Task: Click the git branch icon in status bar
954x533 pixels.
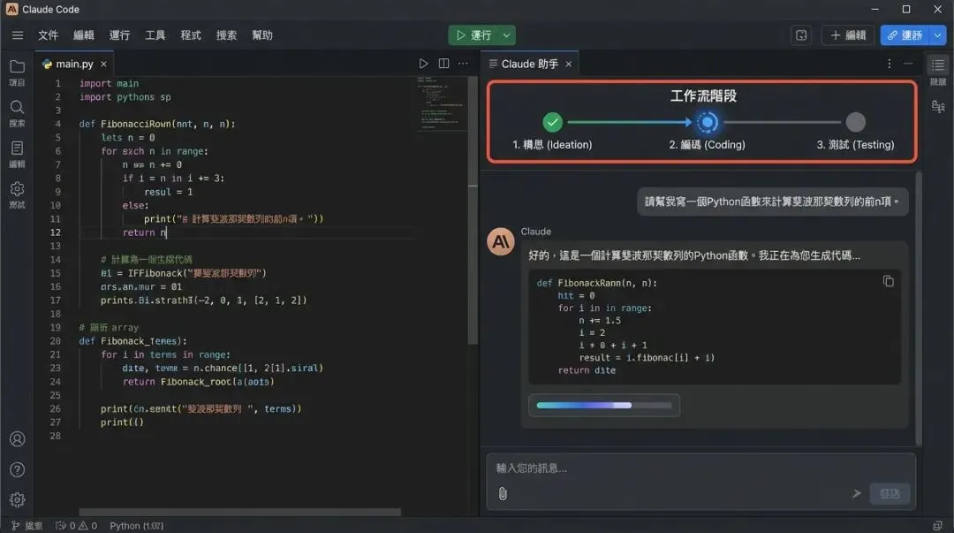Action: tap(16, 526)
